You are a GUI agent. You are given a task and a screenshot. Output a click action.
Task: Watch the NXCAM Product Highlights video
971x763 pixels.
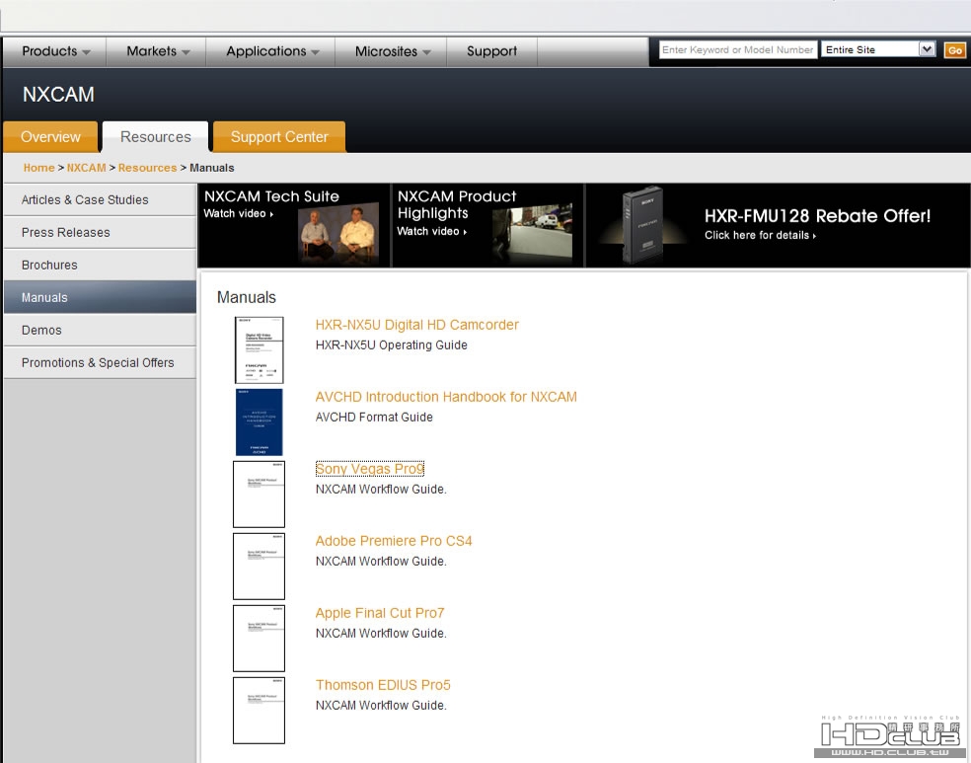pyautogui.click(x=431, y=231)
